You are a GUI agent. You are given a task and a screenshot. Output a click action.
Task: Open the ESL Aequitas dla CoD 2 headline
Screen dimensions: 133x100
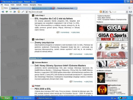(54, 18)
